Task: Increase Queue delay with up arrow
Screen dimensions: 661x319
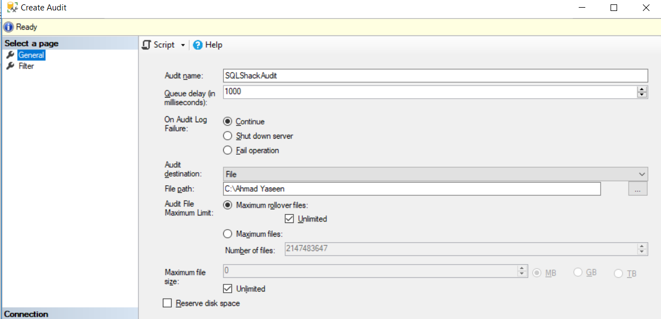Action: 642,89
